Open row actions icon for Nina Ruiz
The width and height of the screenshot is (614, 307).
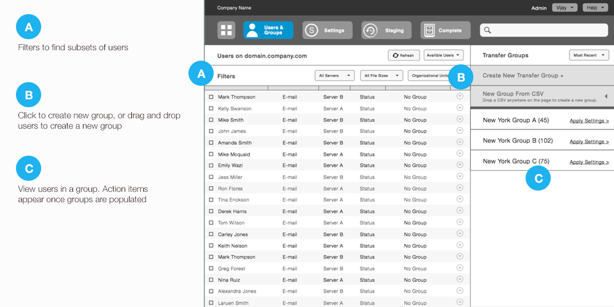(460, 279)
